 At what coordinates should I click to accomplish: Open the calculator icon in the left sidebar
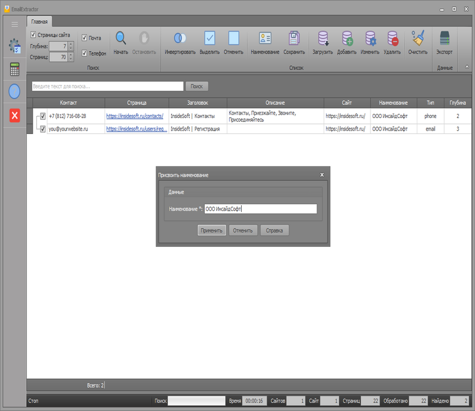14,69
